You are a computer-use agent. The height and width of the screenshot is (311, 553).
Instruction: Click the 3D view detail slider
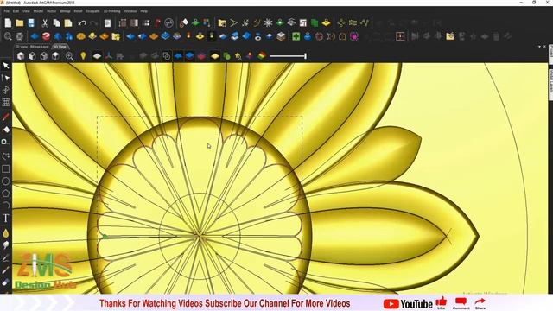(288, 56)
